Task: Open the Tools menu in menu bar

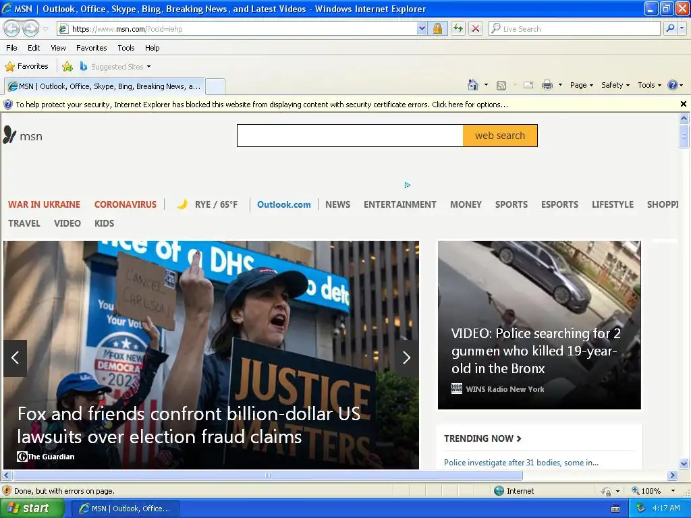Action: [126, 48]
